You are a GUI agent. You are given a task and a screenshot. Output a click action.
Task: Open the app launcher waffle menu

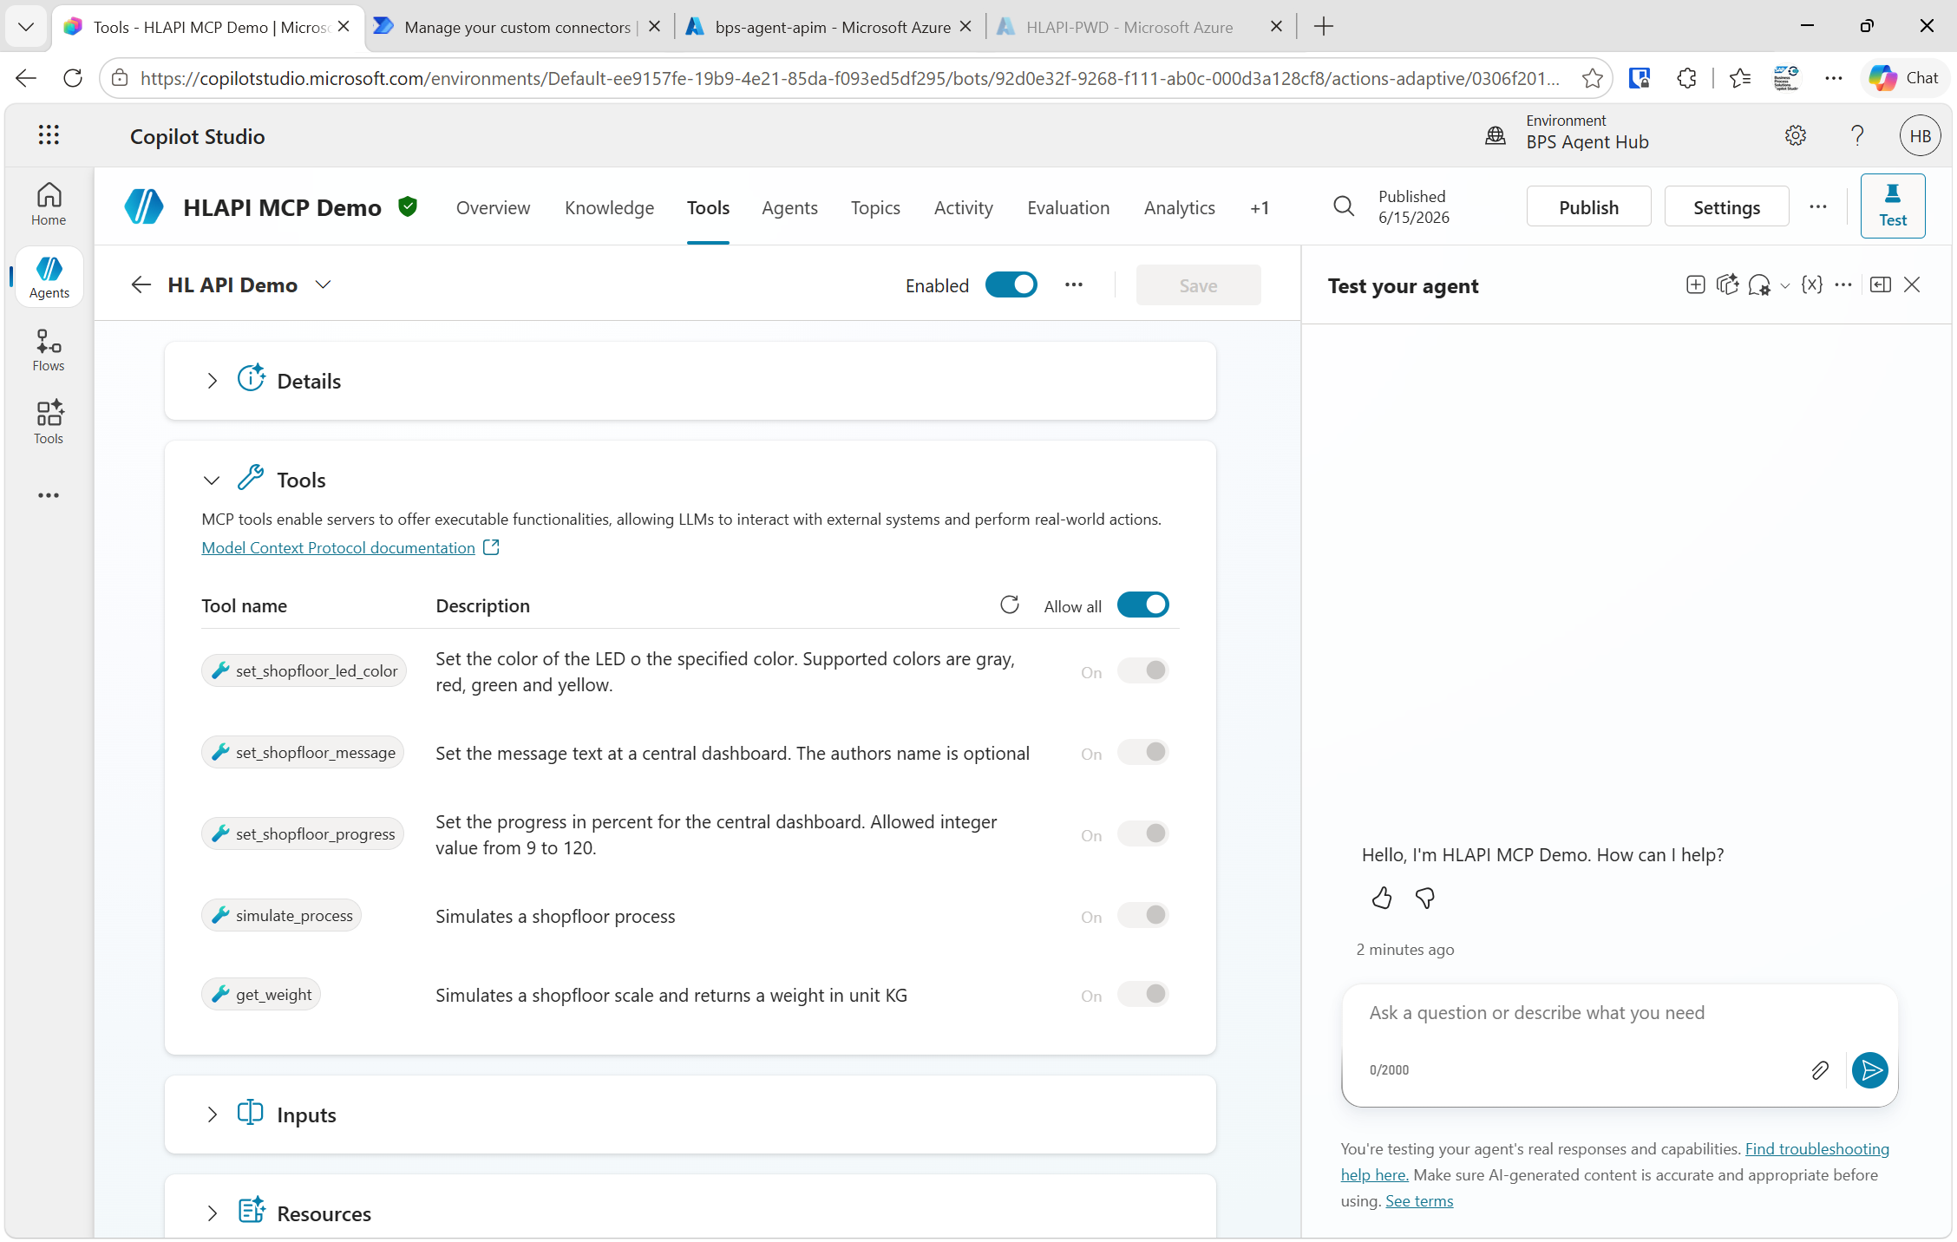49,135
